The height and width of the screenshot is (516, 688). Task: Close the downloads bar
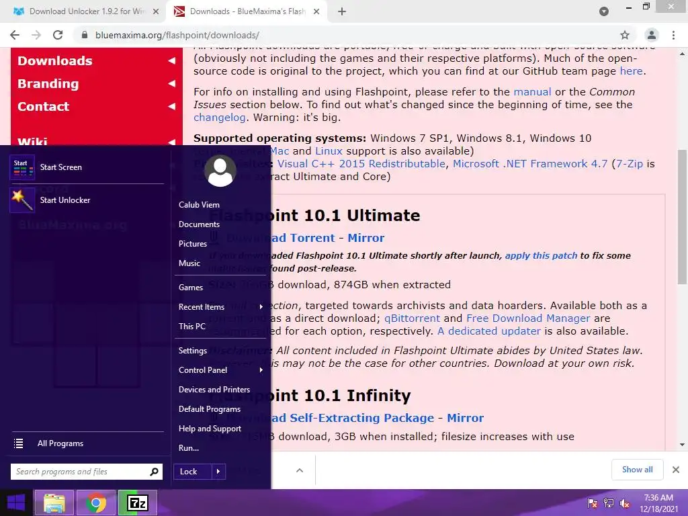click(676, 470)
